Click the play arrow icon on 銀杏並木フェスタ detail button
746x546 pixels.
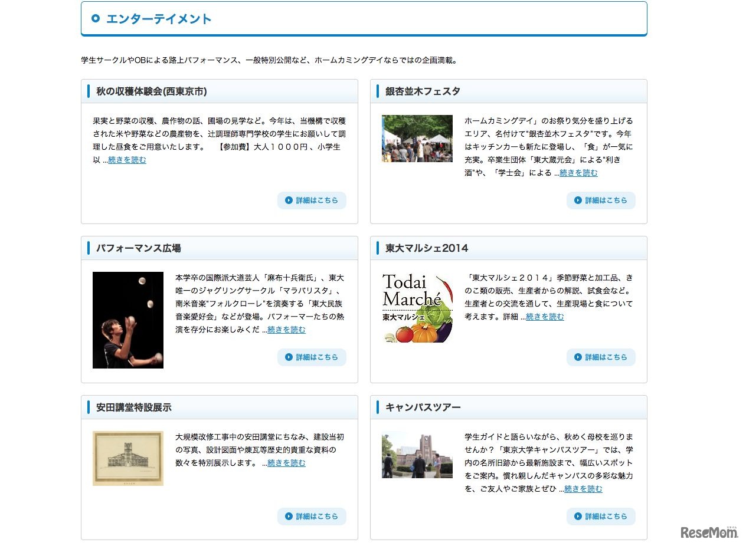pos(577,200)
